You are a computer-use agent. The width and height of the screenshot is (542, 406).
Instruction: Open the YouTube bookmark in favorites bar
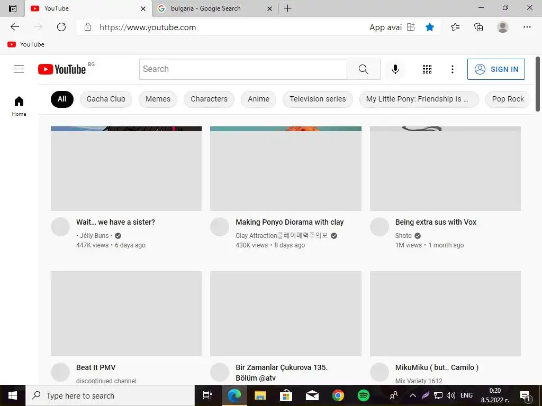(x=26, y=44)
